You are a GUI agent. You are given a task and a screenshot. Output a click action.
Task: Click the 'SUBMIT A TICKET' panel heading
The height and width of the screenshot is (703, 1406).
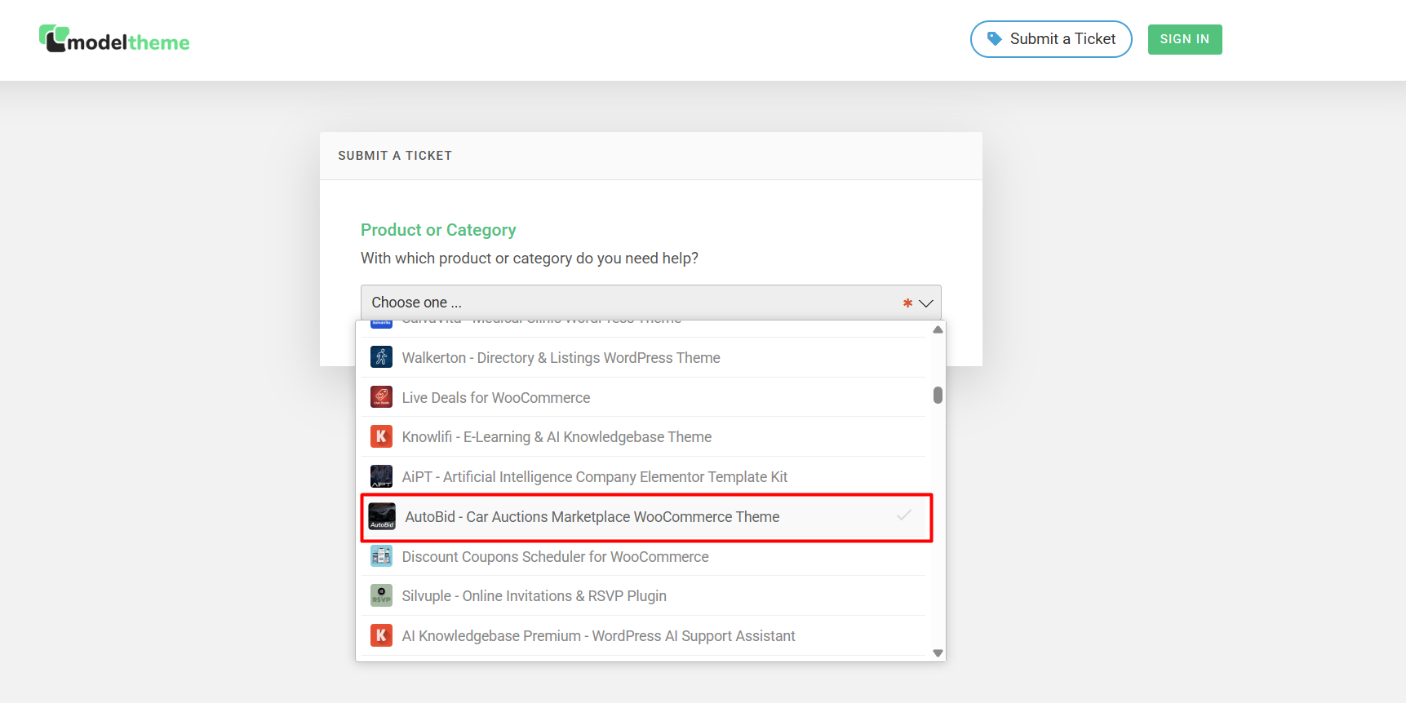[x=395, y=156]
